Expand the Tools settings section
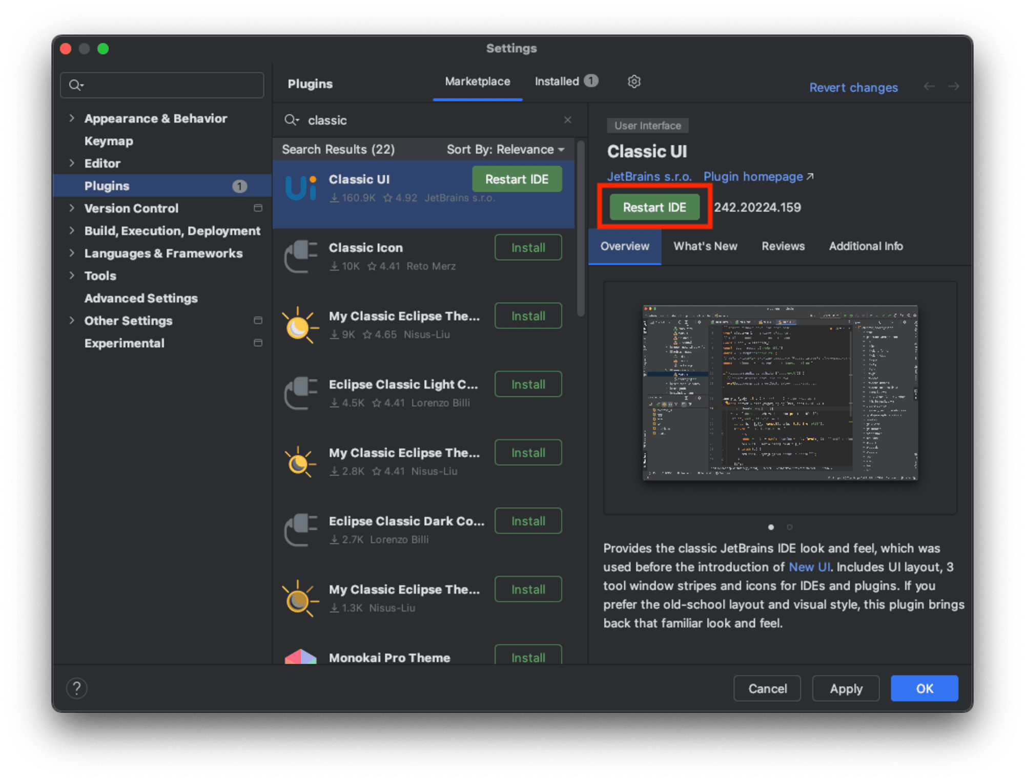The height and width of the screenshot is (781, 1025). coord(72,276)
